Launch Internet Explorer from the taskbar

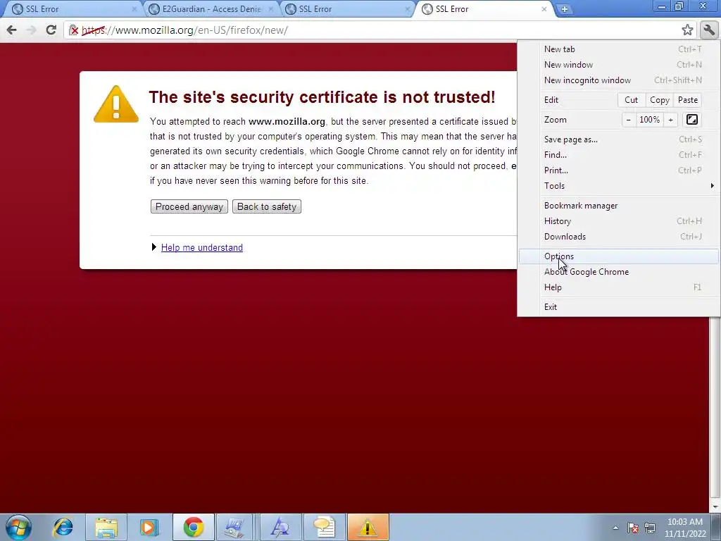pyautogui.click(x=63, y=527)
